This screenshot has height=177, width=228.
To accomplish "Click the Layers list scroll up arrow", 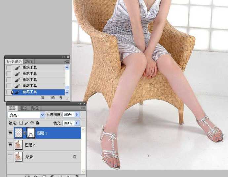I will [x=83, y=130].
